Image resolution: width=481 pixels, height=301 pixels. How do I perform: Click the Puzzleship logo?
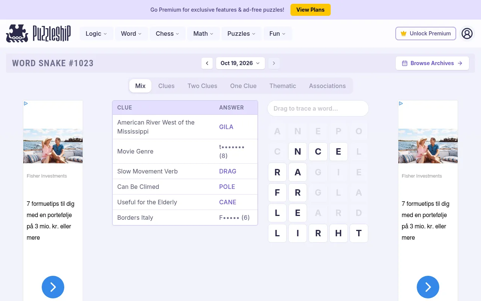[x=38, y=33]
